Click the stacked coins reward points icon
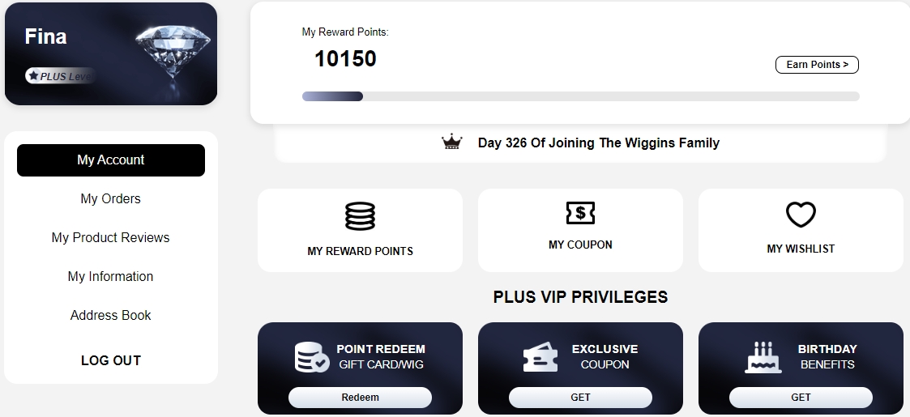 pyautogui.click(x=360, y=216)
